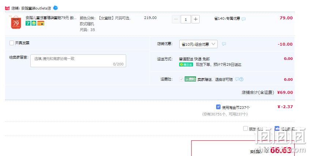
Task: Increase quantity with the plus button
Action: [196, 19]
